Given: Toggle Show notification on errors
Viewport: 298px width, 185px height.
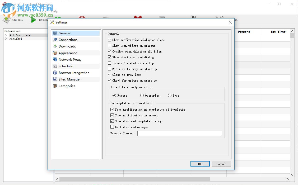Looking at the screenshot, I should (x=112, y=115).
